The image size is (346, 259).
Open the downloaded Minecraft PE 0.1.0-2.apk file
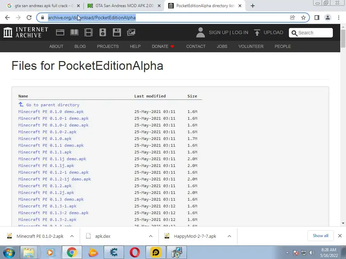40,236
